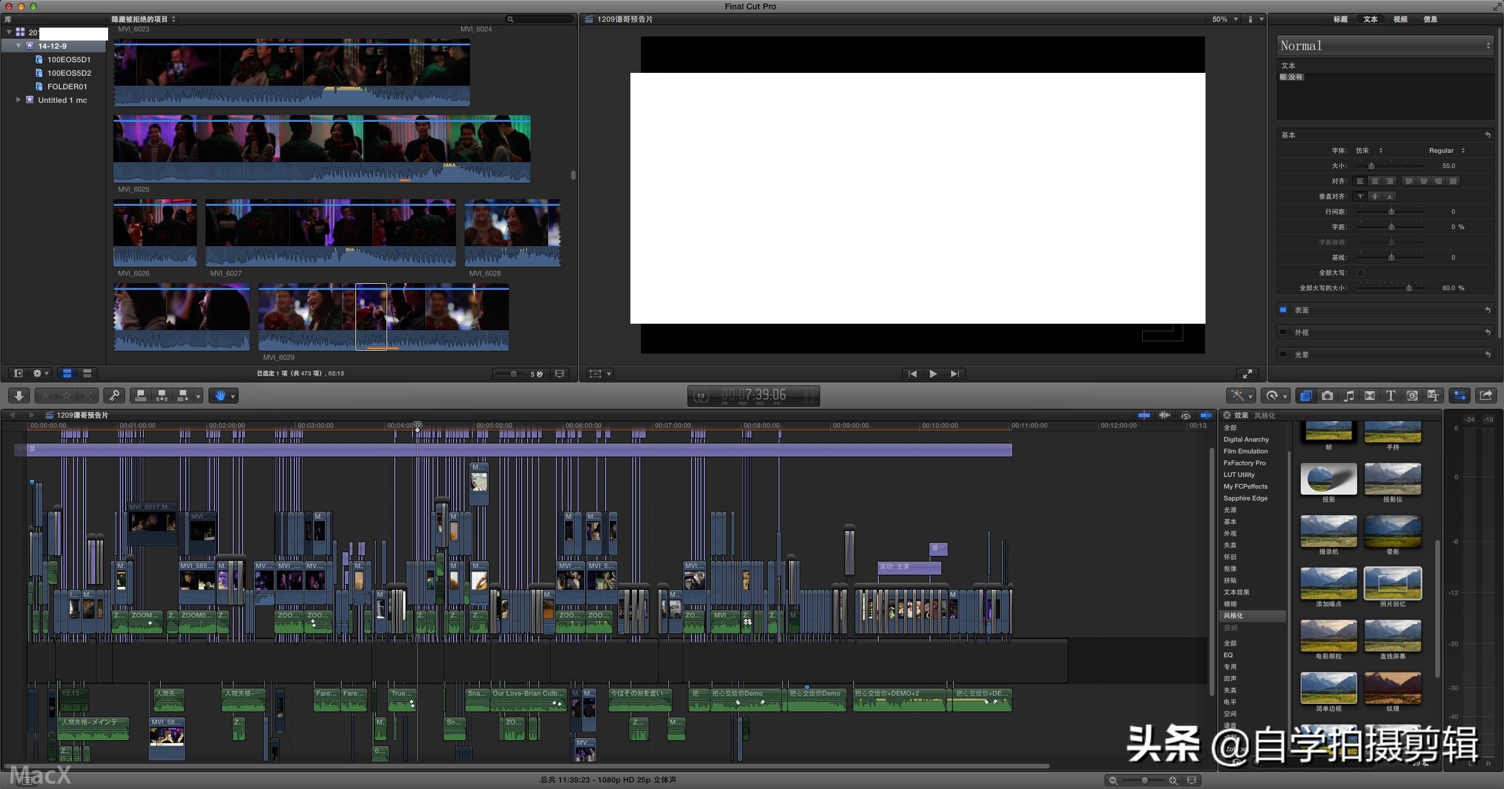Open the 隐藏被拒绝的项目 filter dropdown
This screenshot has height=789, width=1504.
pos(143,19)
